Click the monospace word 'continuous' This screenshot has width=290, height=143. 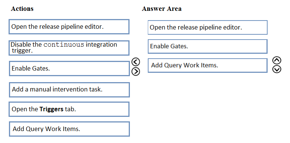point(64,45)
